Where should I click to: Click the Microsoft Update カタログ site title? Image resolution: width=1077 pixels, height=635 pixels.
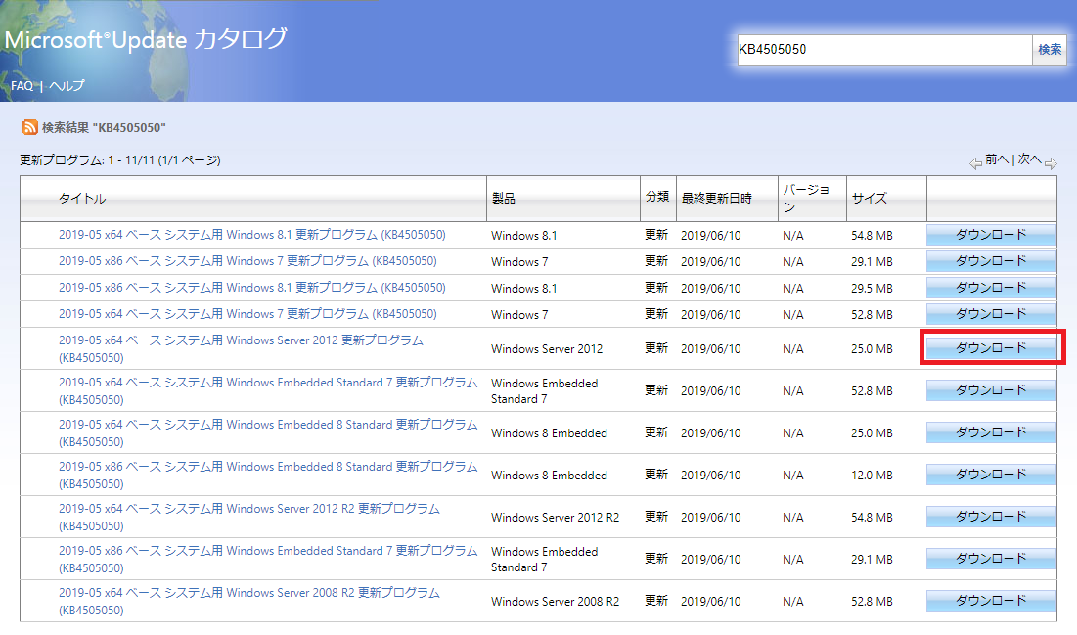146,39
